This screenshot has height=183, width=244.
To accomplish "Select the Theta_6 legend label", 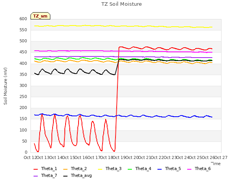I will pyautogui.click(x=202, y=169).
